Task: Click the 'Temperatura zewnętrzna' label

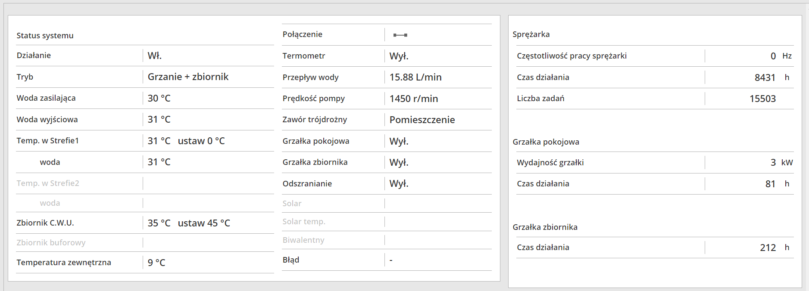Action: [64, 263]
